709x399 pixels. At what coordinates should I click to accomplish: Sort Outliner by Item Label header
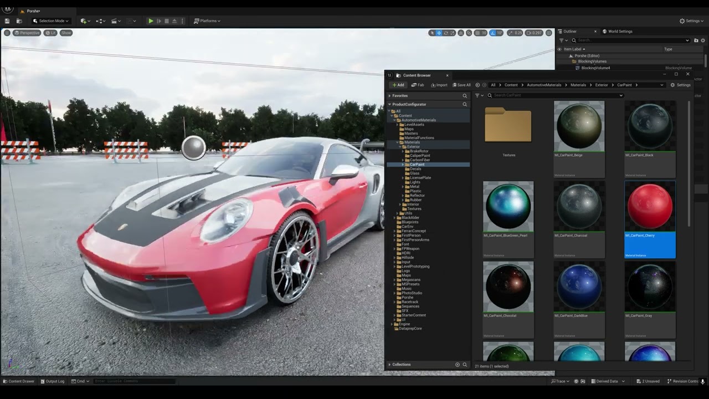click(574, 49)
